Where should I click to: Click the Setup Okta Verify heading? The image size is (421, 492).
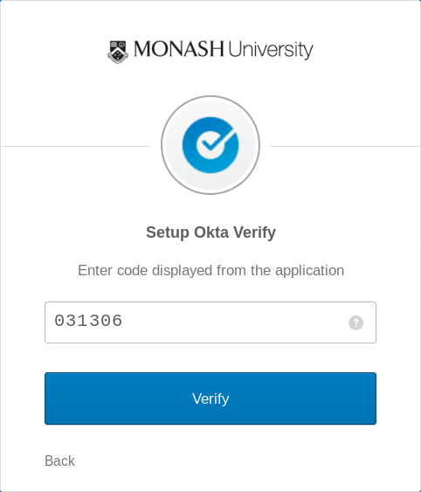pyautogui.click(x=210, y=232)
